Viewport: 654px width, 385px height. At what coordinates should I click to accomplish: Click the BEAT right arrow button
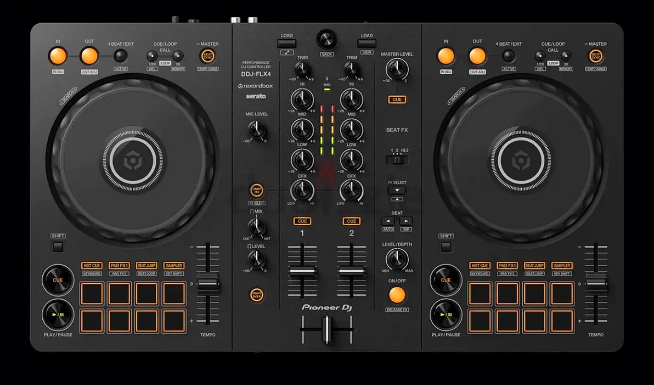[406, 221]
